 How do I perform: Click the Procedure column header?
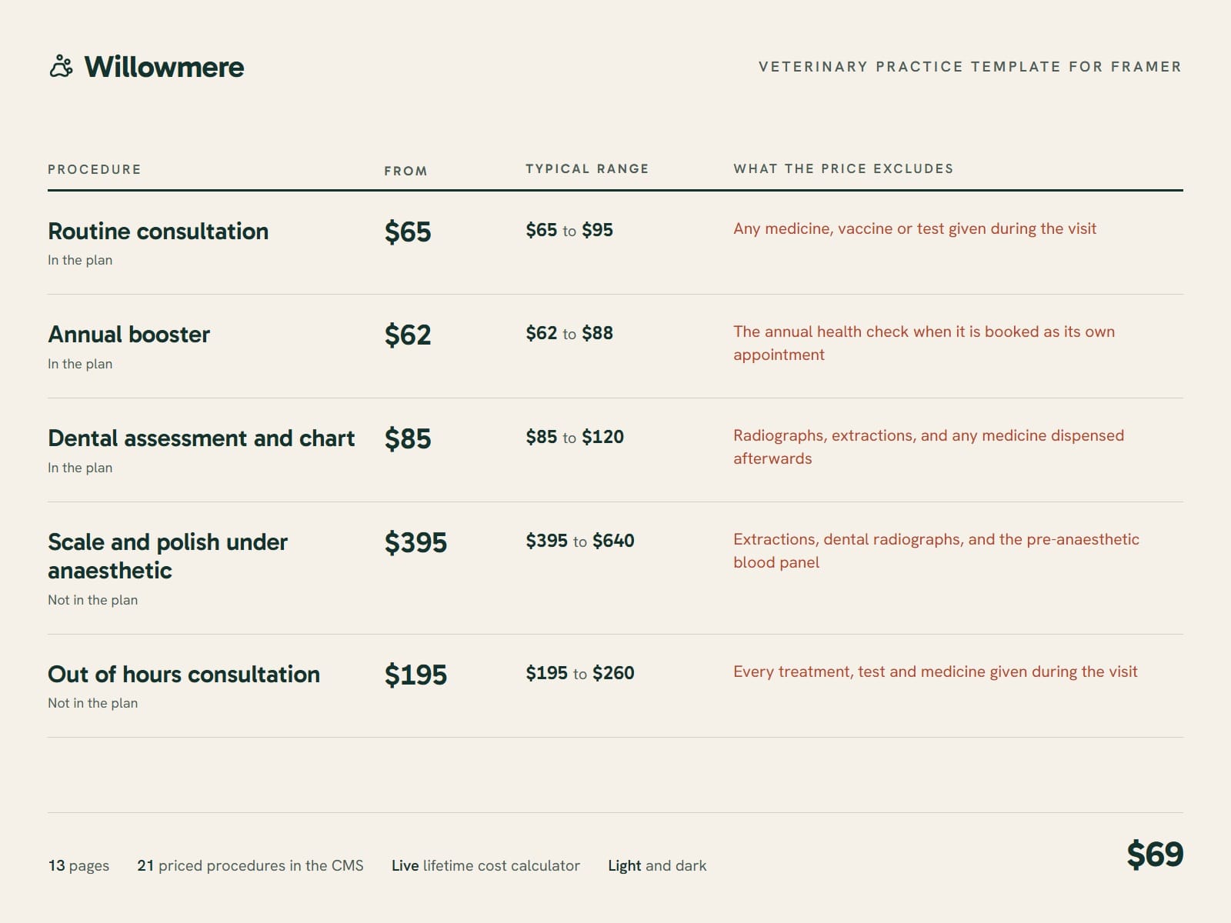(95, 169)
